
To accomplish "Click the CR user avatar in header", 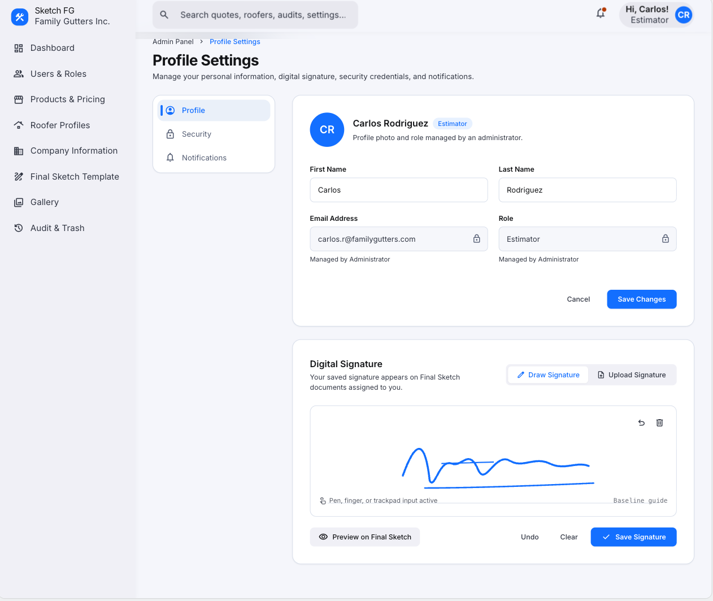I will [684, 15].
